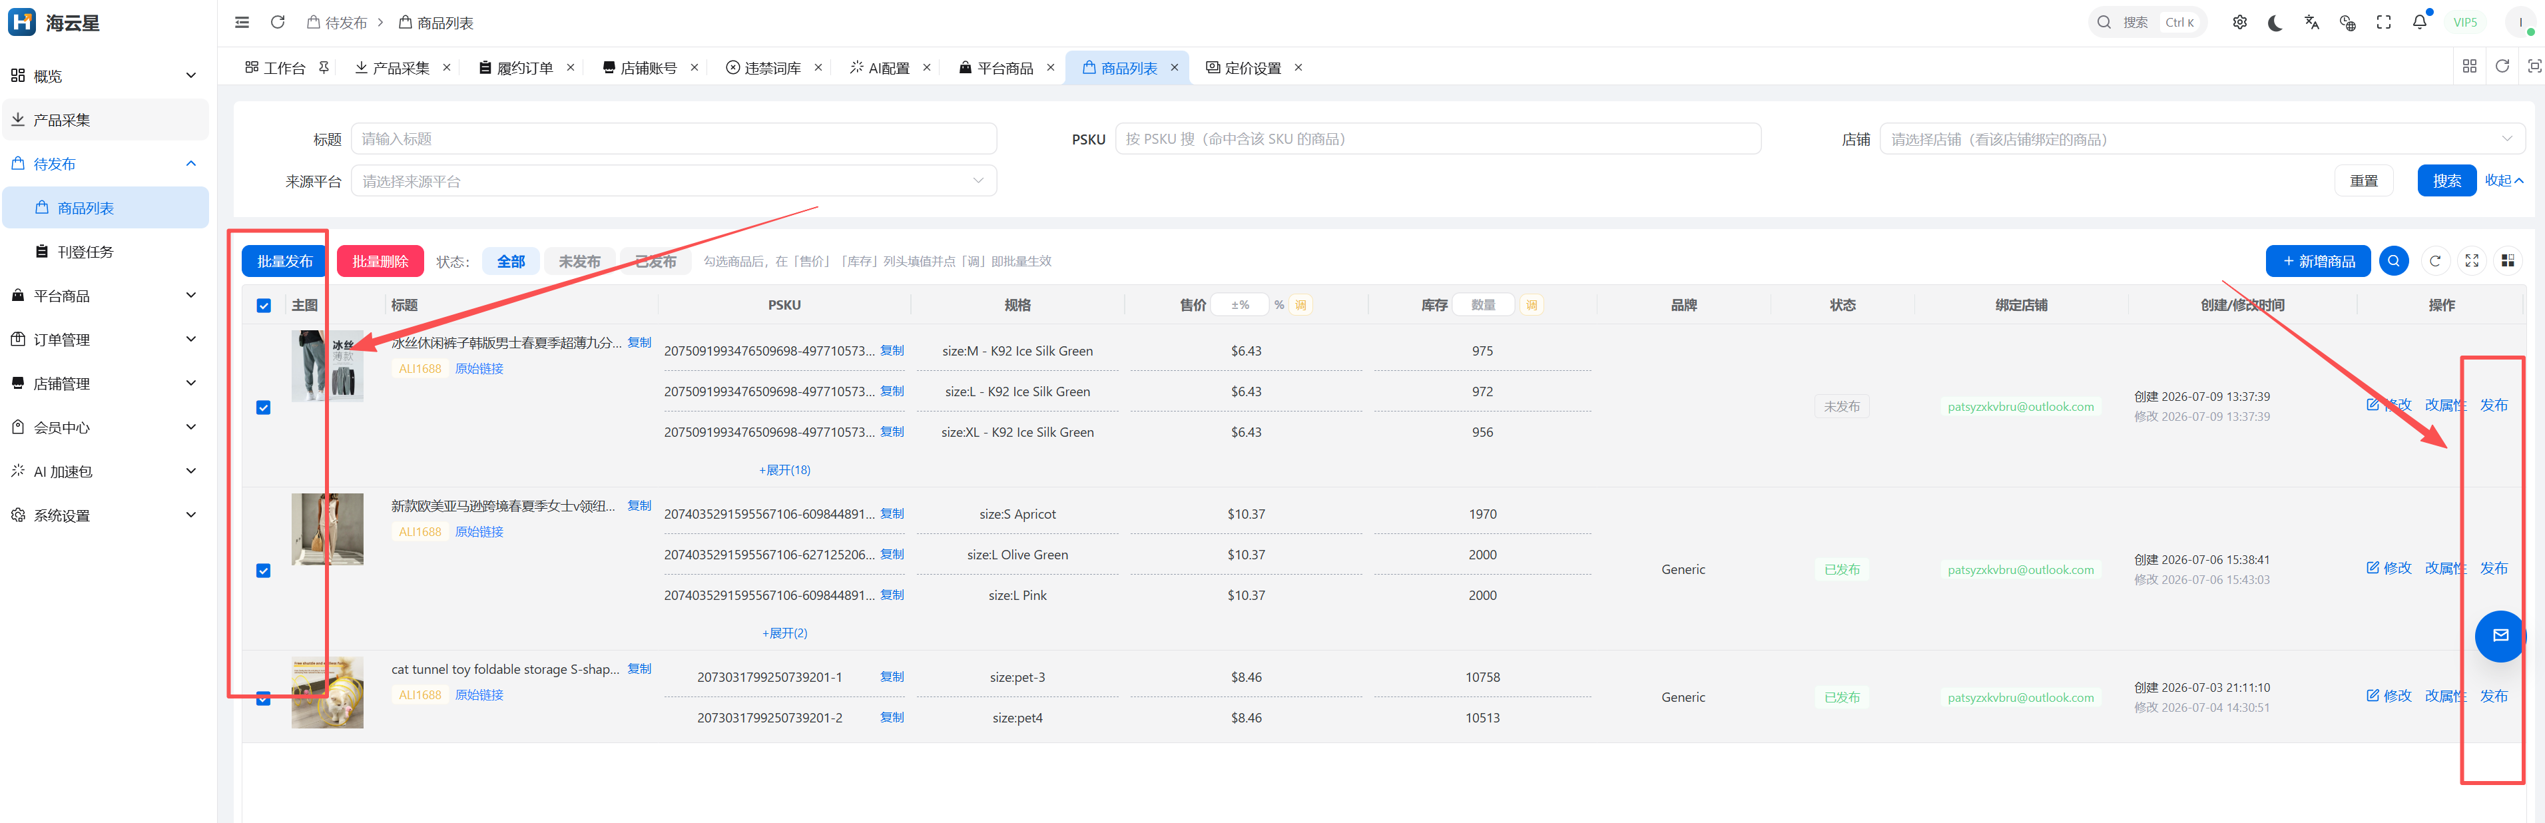Open the cat tunnel toy product thumbnail

click(327, 692)
